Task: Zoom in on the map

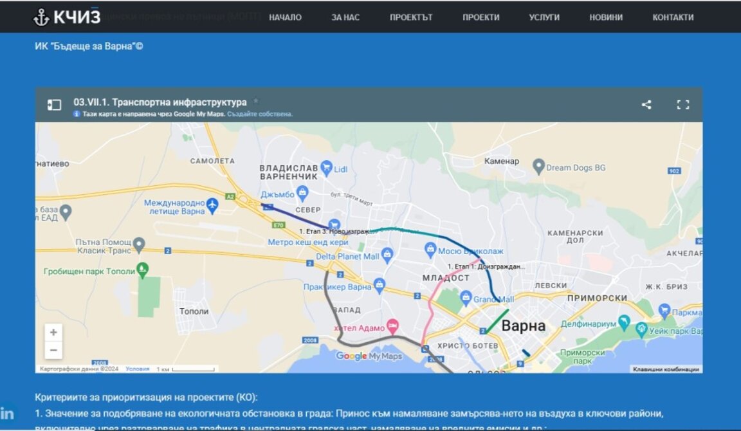Action: (53, 333)
